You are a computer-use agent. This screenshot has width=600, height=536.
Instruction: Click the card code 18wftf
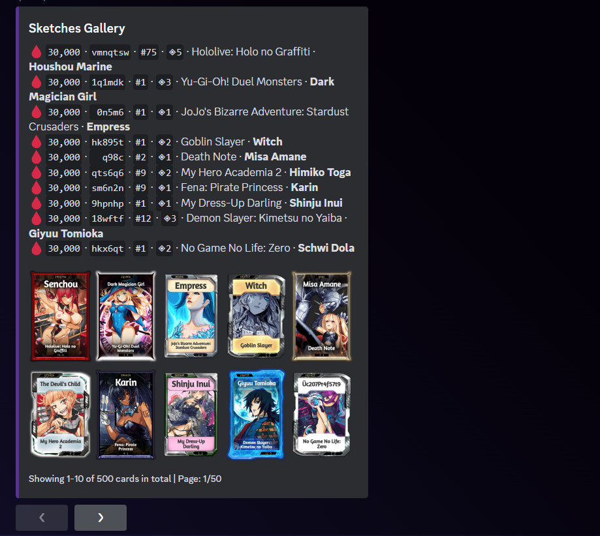(x=107, y=218)
